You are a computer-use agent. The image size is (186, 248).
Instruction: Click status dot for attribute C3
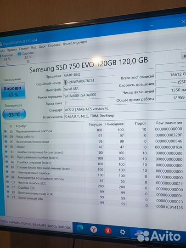[8, 182]
